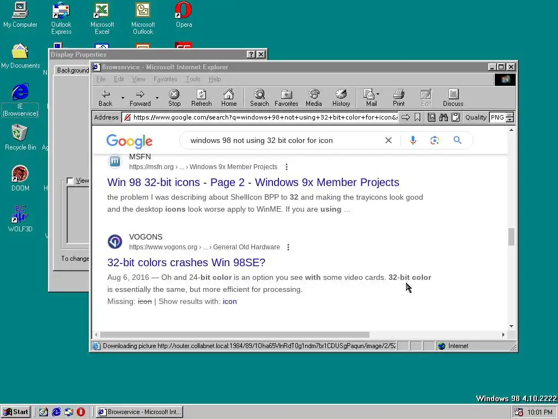Click the Quality spinner down arrow
Screen dimensions: 558x419
(510, 119)
